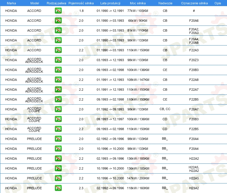Click the Rodzaj paliwa column header
227x193 pixels.
[56, 3]
